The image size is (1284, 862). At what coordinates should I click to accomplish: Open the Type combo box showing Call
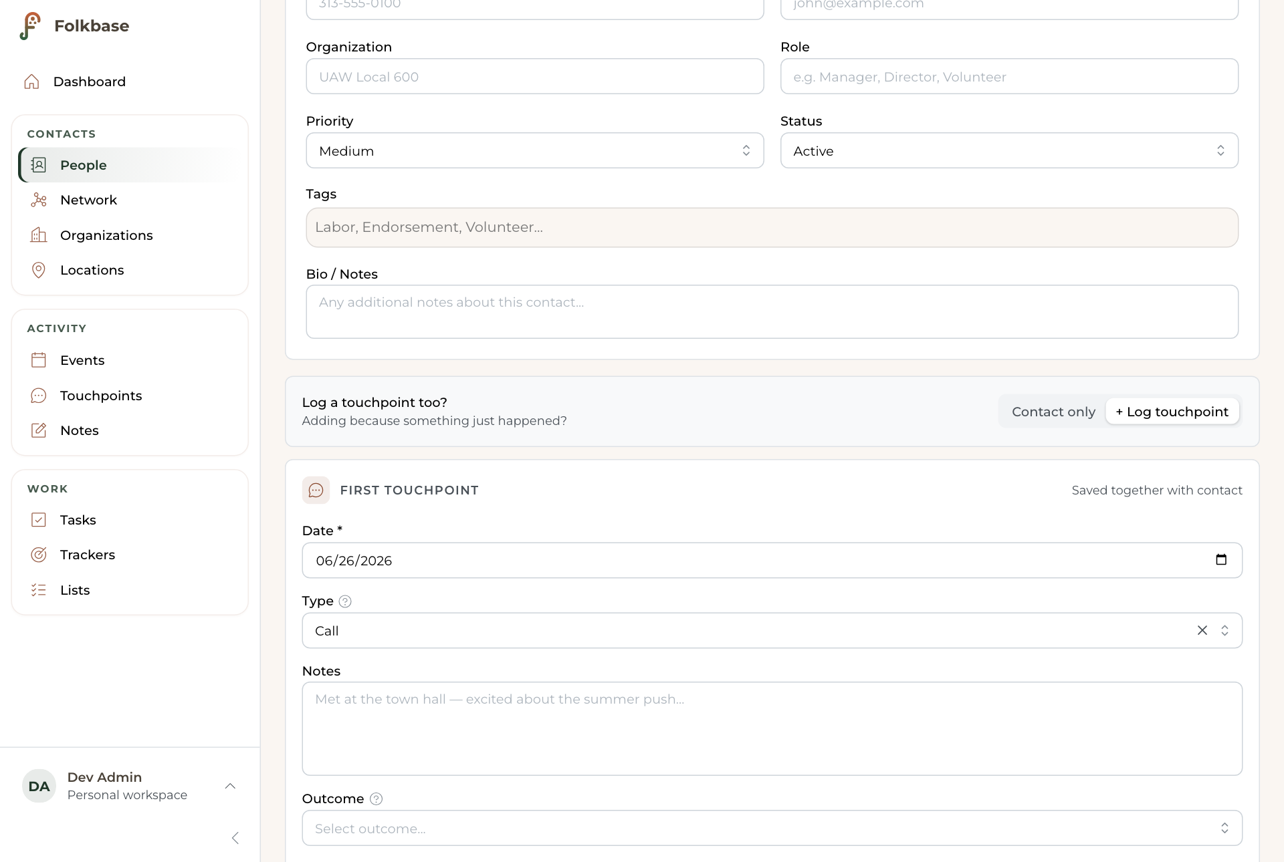pos(772,630)
